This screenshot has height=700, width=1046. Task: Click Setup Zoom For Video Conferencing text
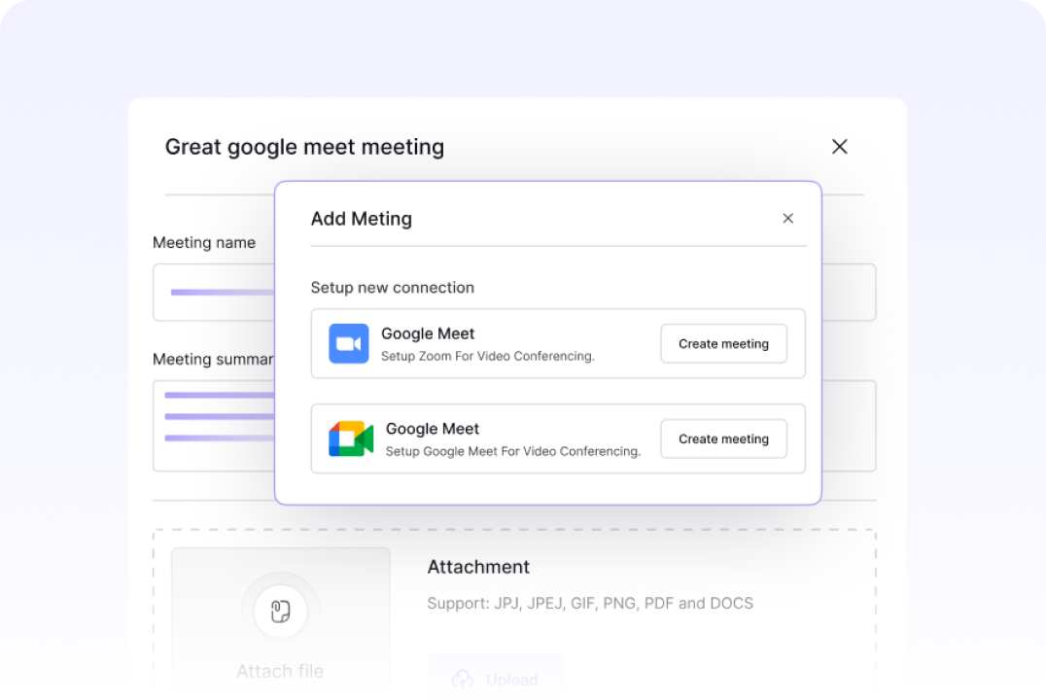click(x=488, y=357)
